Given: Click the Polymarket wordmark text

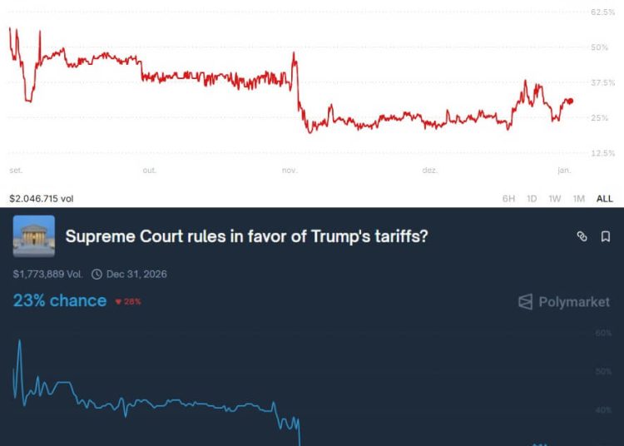Looking at the screenshot, I should [574, 302].
